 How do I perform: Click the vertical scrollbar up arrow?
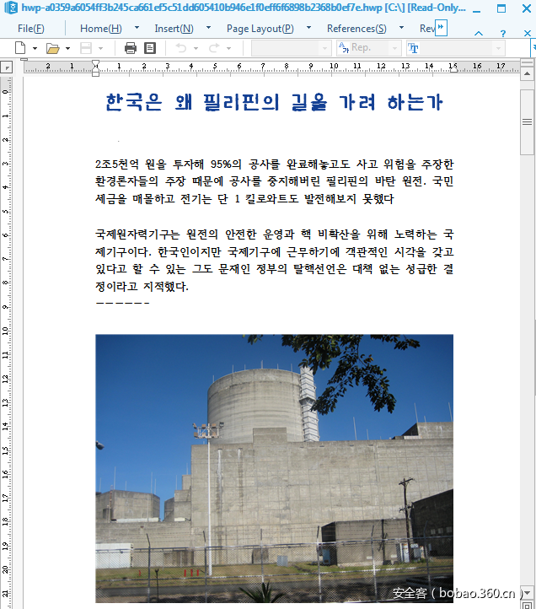[x=527, y=73]
